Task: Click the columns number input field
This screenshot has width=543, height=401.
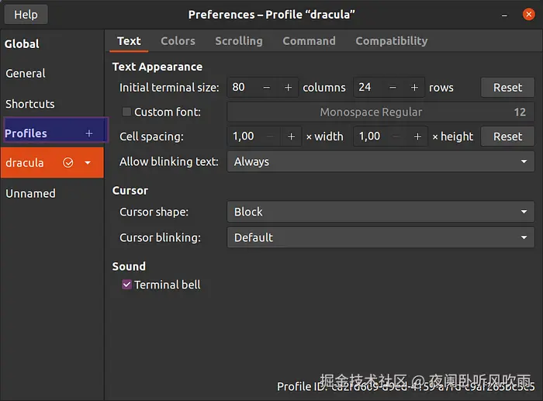Action: click(241, 88)
